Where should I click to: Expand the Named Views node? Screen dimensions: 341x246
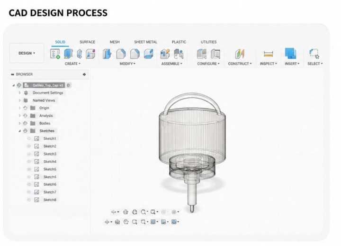tap(19, 100)
